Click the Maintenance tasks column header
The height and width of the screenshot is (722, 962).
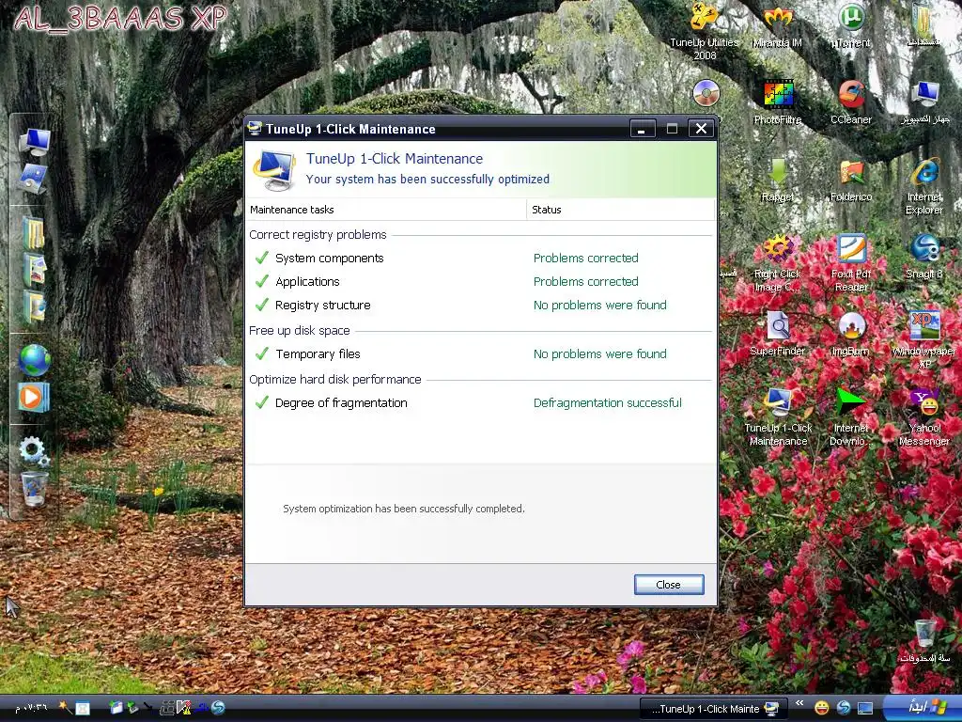coord(386,210)
